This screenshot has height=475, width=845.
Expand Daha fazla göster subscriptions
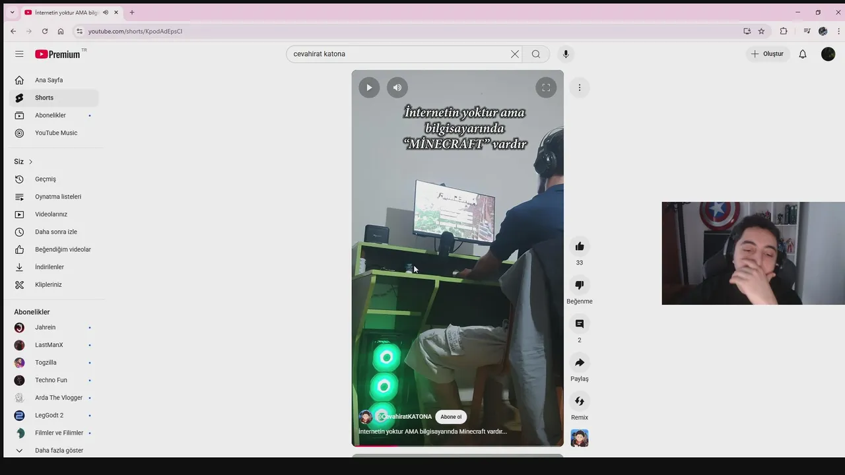pos(54,451)
